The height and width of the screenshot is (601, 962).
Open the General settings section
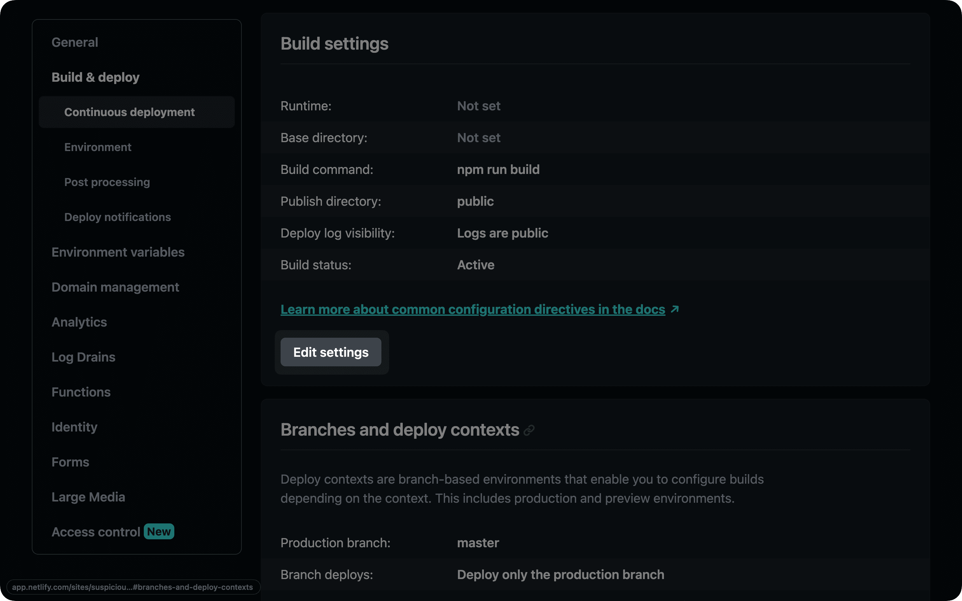point(75,42)
